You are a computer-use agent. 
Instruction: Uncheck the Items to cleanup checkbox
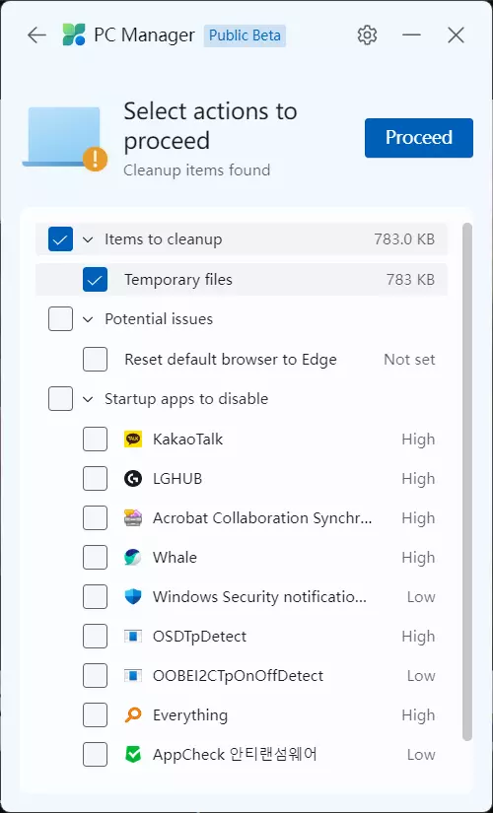pos(61,239)
